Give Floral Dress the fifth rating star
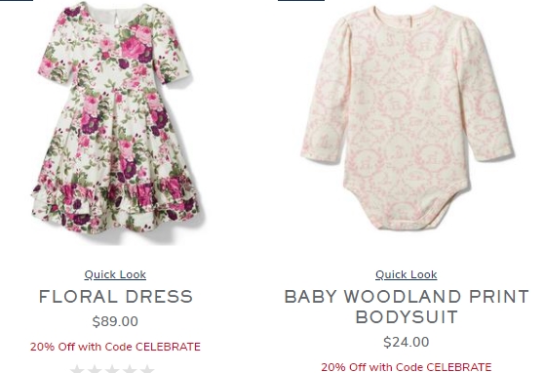This screenshot has width=545, height=373. tap(147, 369)
